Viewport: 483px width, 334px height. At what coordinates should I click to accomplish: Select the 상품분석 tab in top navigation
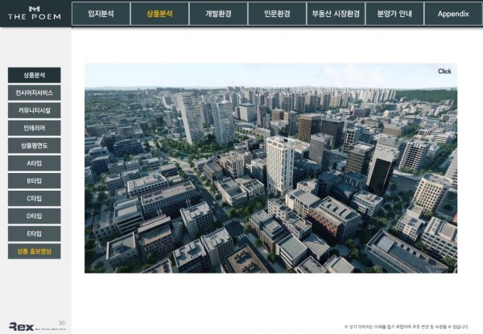159,14
